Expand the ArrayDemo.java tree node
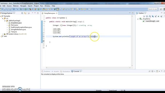Screen dimensions: 165x93 (x=7, y=23)
